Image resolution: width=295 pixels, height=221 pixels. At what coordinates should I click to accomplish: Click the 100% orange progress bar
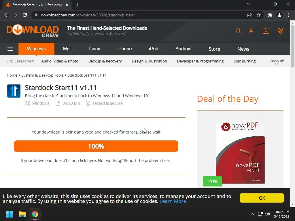96,146
